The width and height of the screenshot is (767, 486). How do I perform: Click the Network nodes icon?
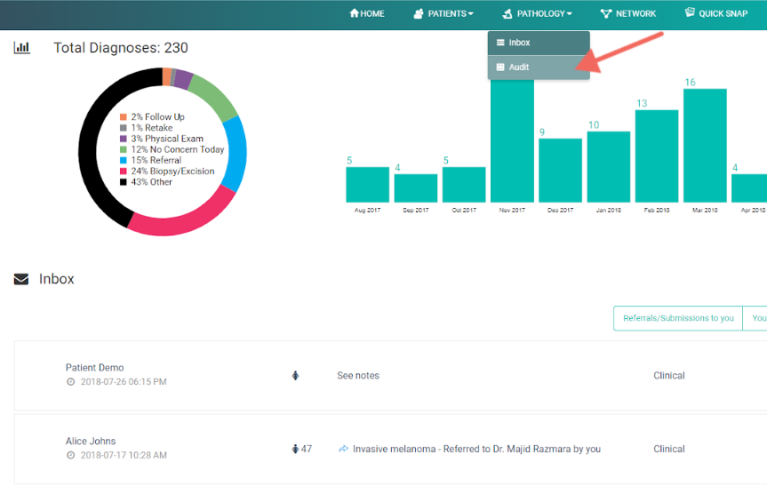tap(606, 13)
